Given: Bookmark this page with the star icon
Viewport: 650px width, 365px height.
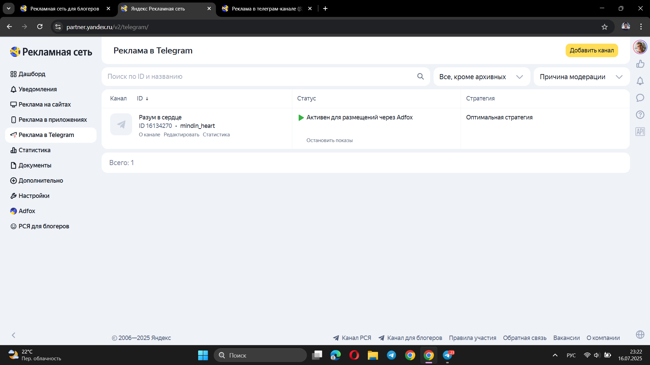Looking at the screenshot, I should pos(605,27).
